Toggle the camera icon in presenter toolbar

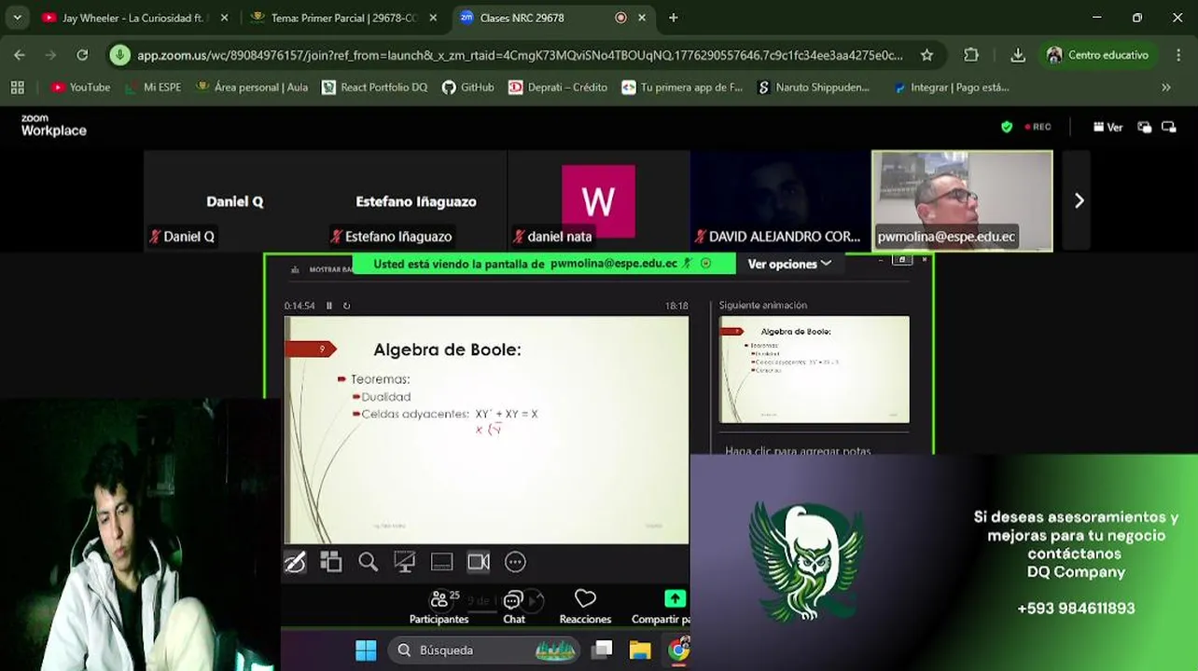(x=479, y=562)
